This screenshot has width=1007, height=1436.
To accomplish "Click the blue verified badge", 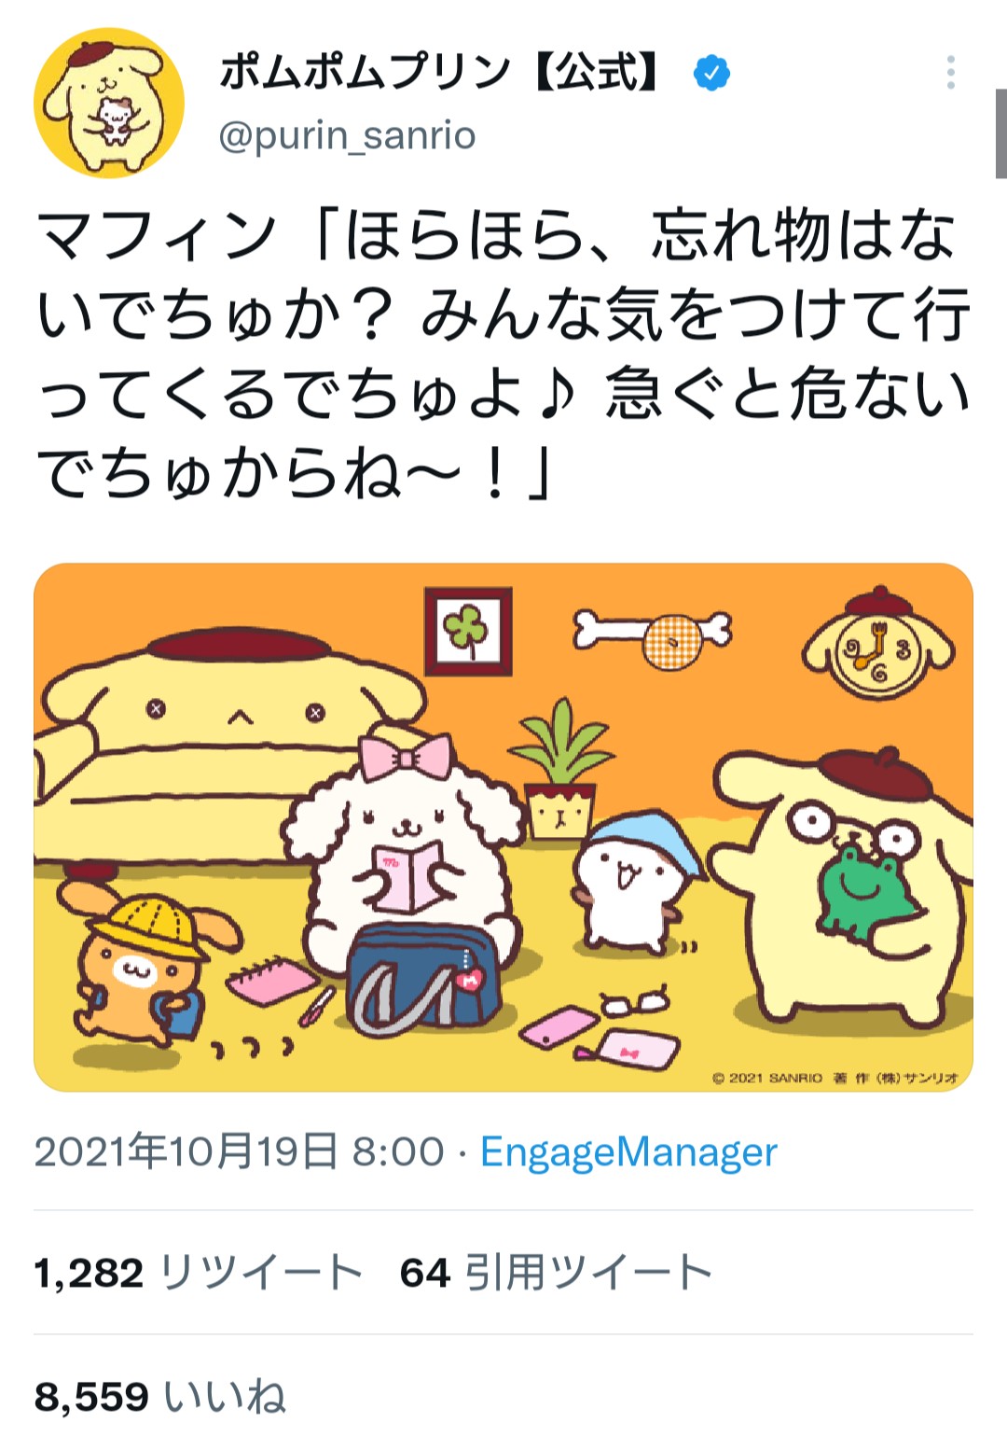I will coord(711,73).
